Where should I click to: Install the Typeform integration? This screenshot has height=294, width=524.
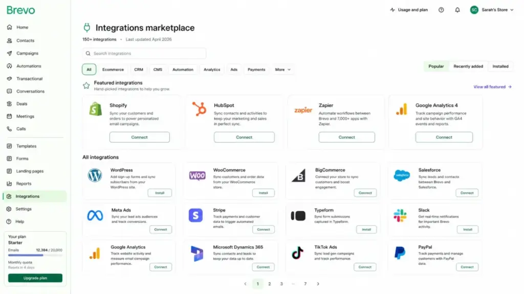click(x=366, y=230)
